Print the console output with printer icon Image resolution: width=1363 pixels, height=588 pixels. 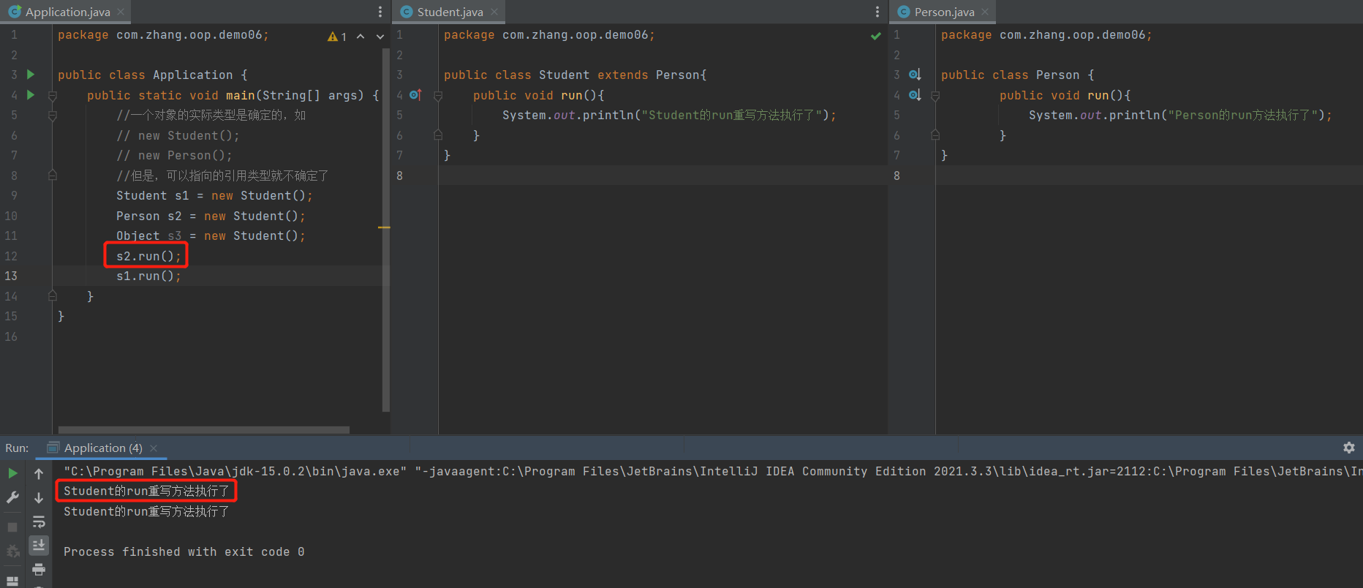[x=39, y=569]
